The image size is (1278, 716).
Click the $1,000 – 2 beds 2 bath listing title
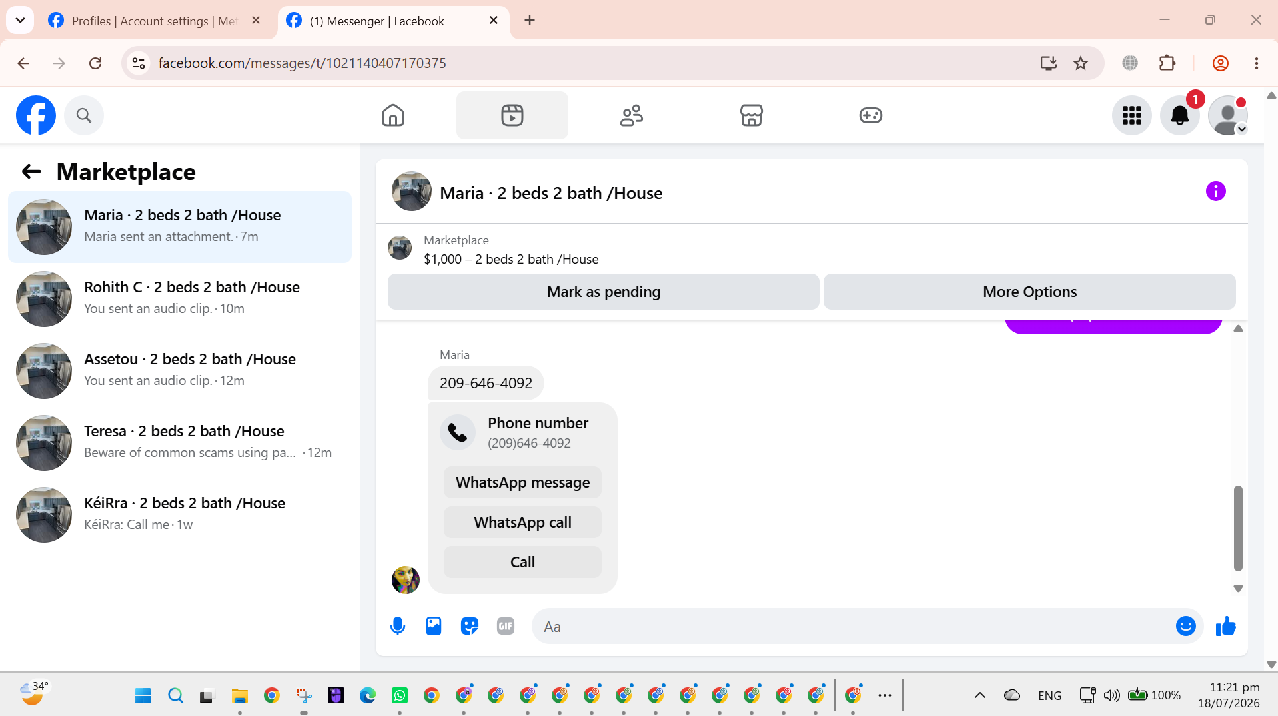point(511,259)
